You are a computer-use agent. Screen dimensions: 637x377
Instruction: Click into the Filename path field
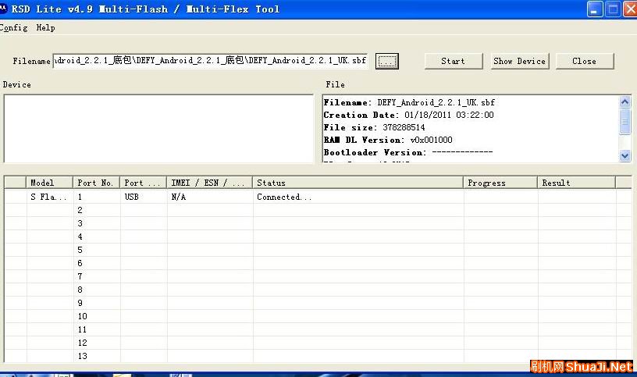(210, 61)
